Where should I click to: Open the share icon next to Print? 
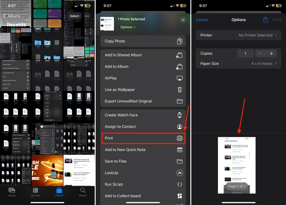click(265, 19)
